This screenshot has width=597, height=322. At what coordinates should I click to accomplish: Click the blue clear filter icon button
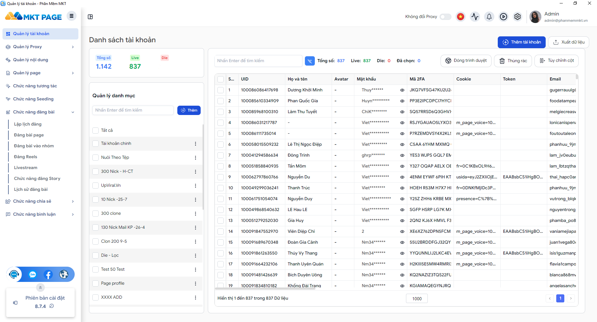310,61
